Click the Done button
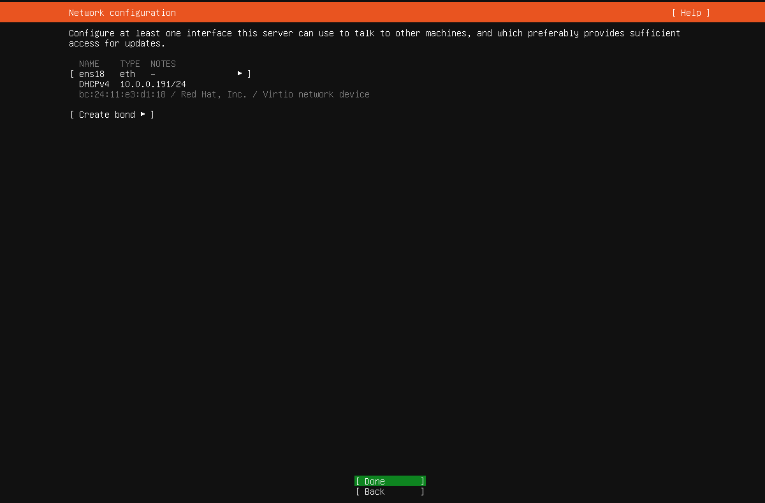Screen dimensions: 765x503 pos(390,481)
